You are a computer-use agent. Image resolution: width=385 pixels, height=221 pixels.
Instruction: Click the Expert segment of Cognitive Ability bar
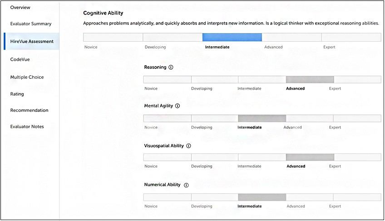pos(351,37)
